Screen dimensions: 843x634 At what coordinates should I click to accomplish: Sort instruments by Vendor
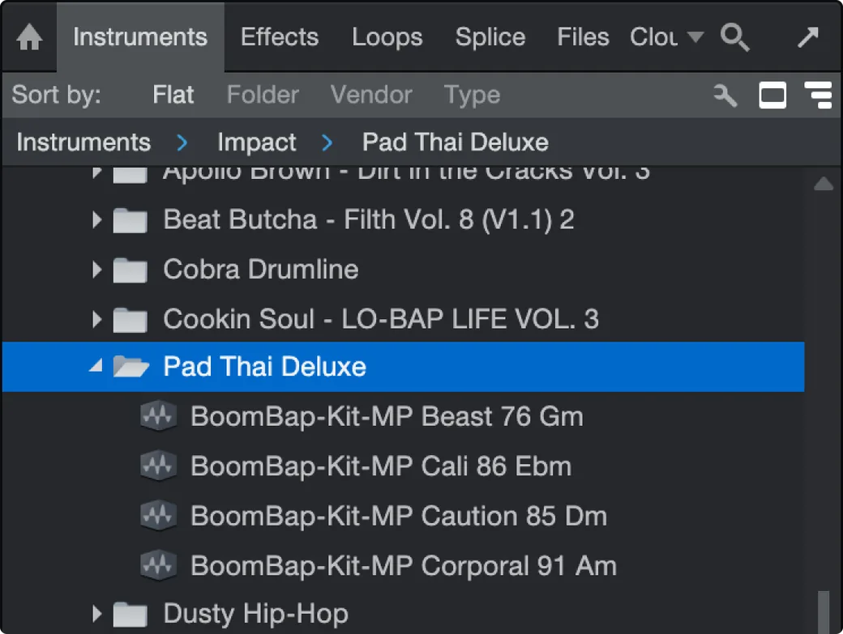[x=371, y=95]
